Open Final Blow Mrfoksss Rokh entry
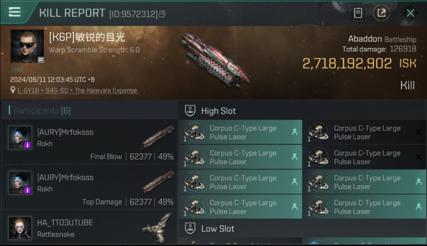This screenshot has height=246, width=427. (89, 142)
